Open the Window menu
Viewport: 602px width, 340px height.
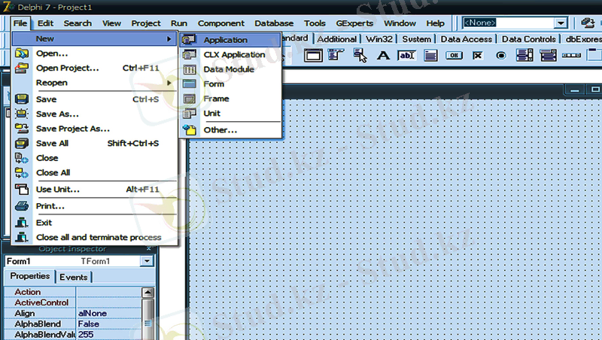coord(400,23)
